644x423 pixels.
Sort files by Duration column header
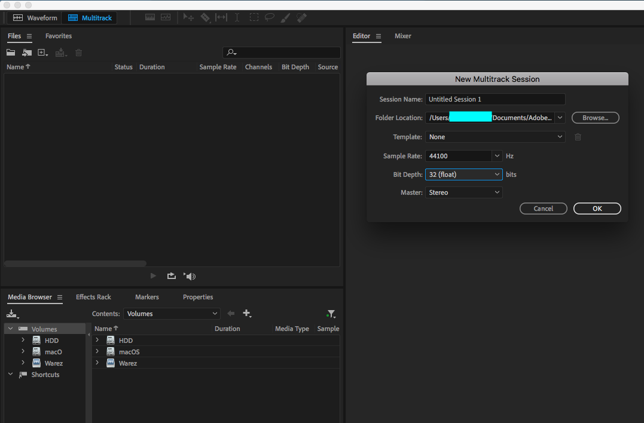pos(152,67)
